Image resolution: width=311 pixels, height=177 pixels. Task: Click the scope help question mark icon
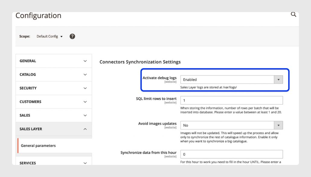pyautogui.click(x=72, y=36)
